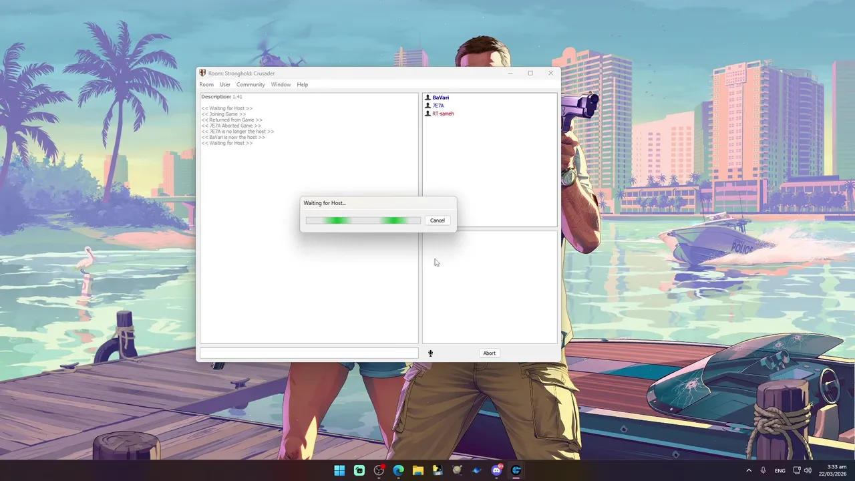Click the "Joining Game" chat line
Screen dimensions: 855x481
[224, 114]
